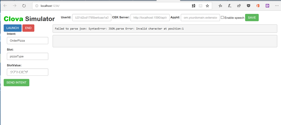Click the Intent: label
281x125 pixels.
tap(12, 34)
